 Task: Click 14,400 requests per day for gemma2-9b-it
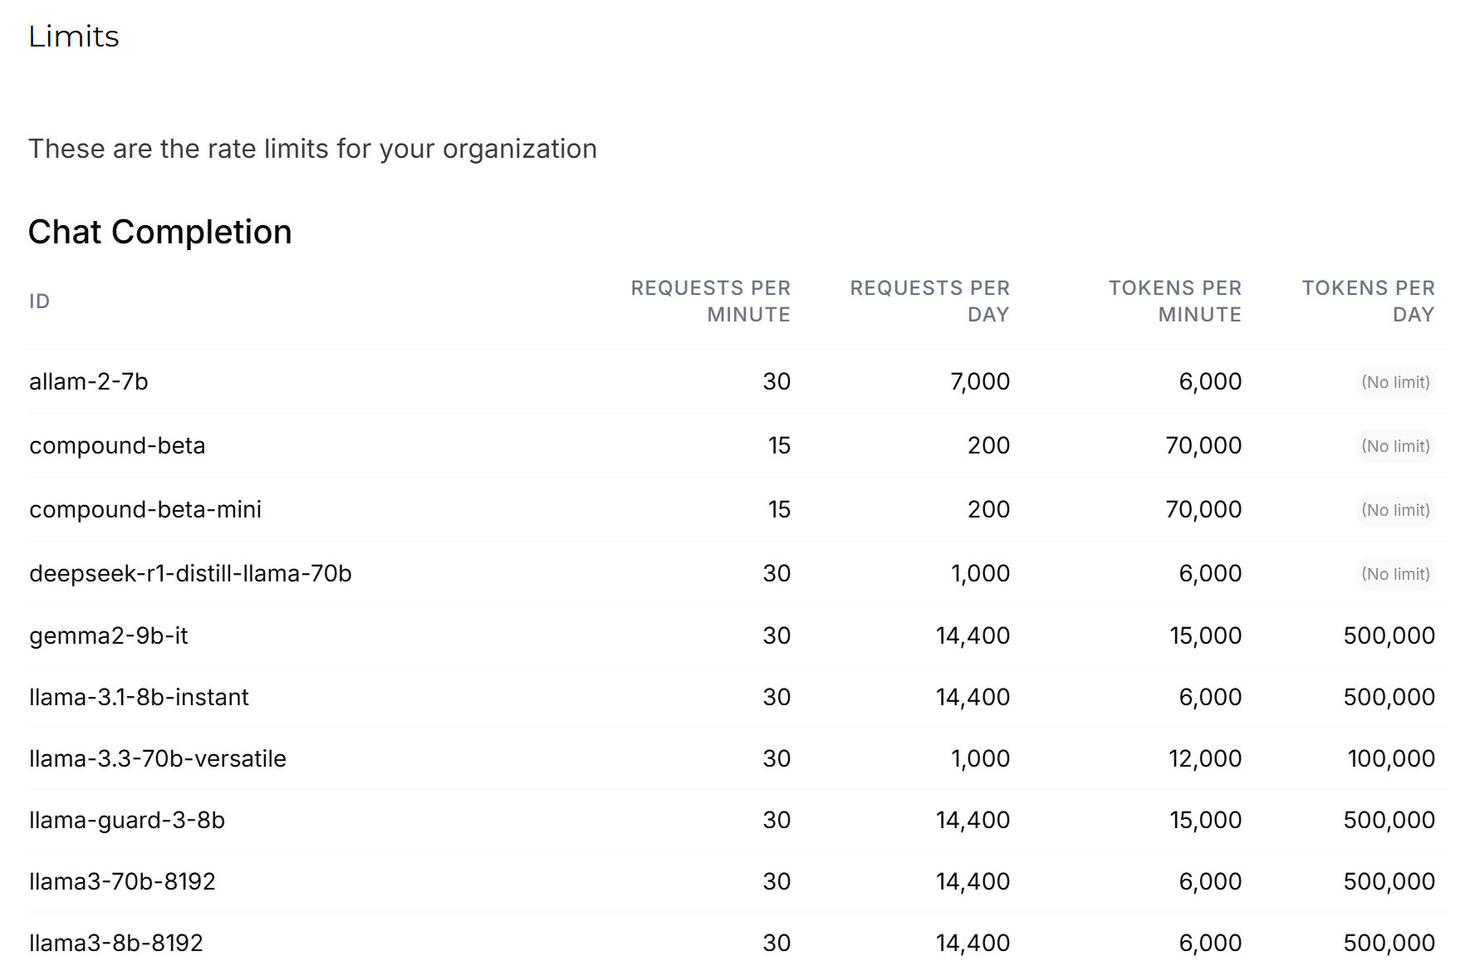click(973, 635)
